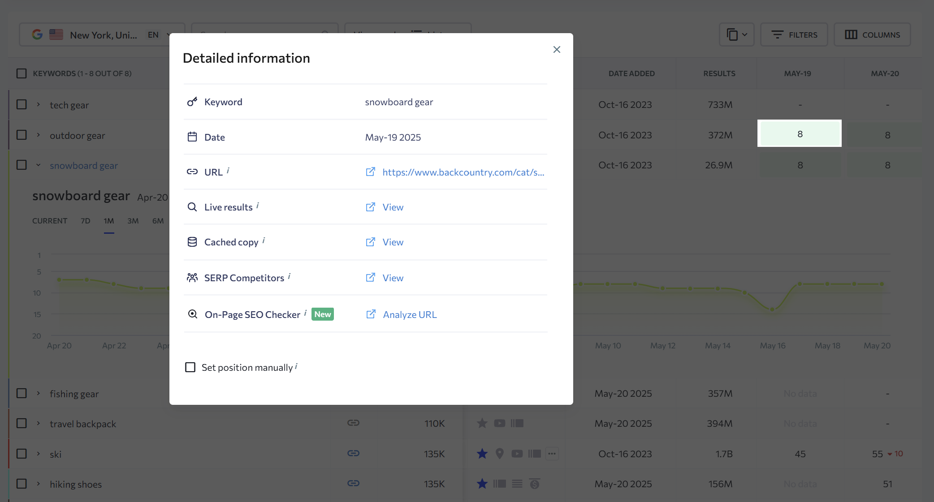Click Analyze URL for On-Page SEO Checker
The image size is (934, 502).
[x=409, y=314]
